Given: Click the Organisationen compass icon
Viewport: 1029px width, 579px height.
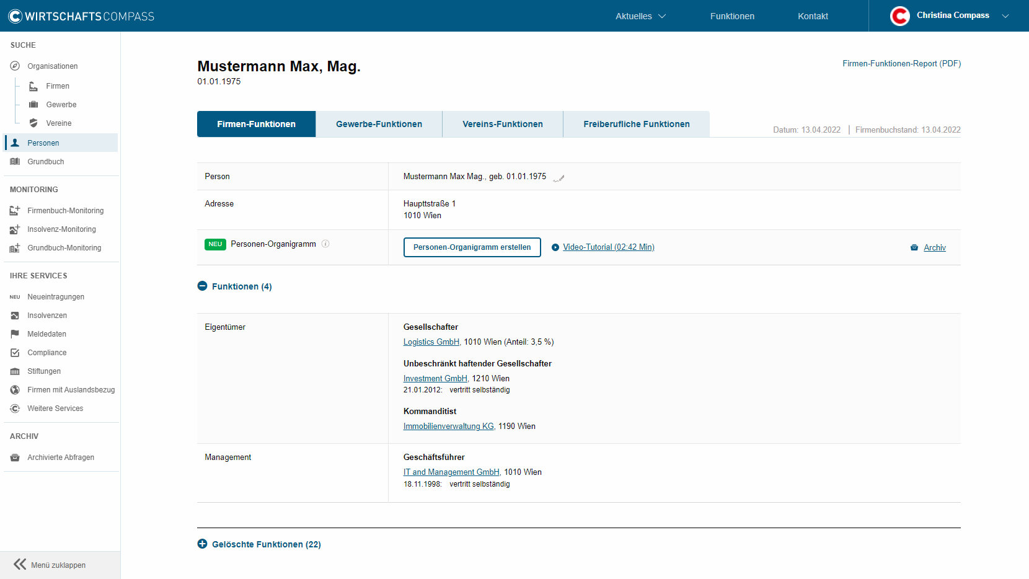Looking at the screenshot, I should coord(15,66).
